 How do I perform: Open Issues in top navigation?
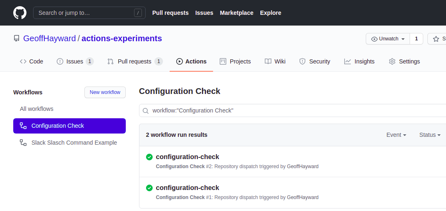(204, 13)
